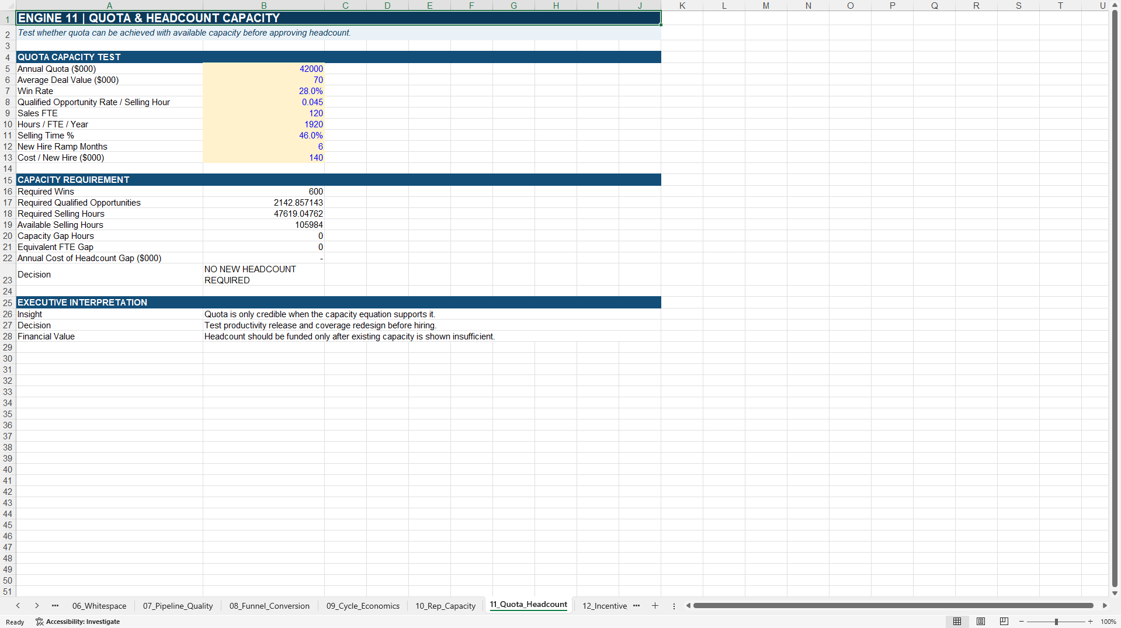1121x628 pixels.
Task: Select NO NEW HEADCOUNT REQUIRED cell
Action: [263, 275]
